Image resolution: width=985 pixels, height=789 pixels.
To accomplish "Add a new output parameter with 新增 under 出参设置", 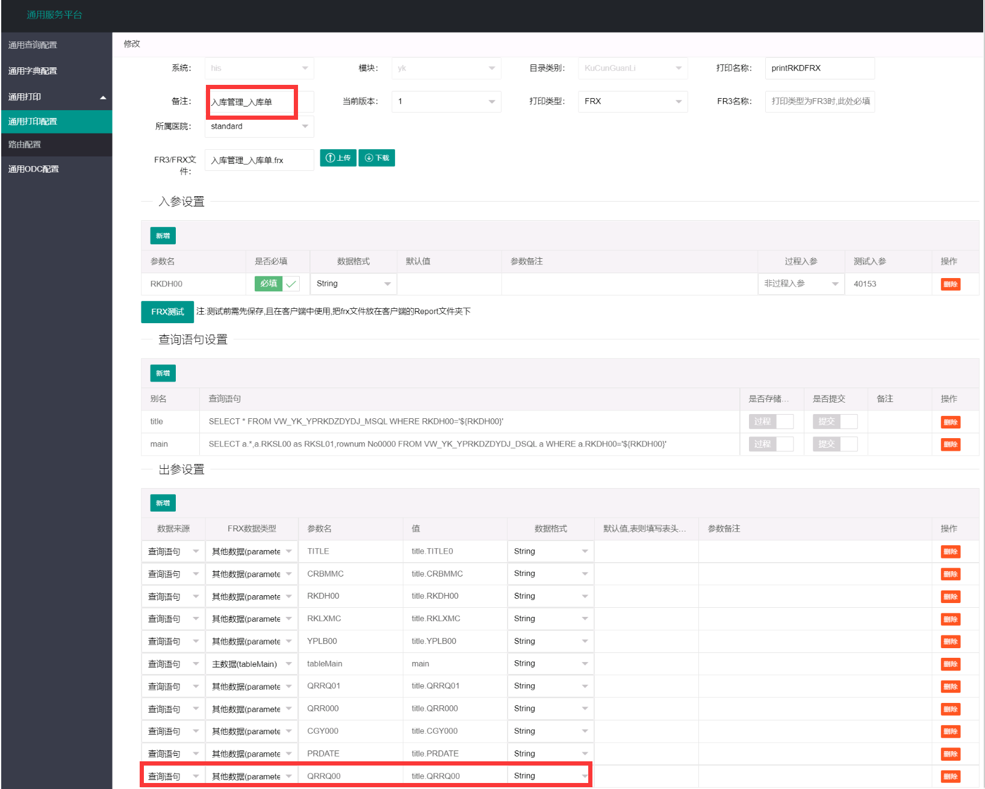I will (x=163, y=503).
